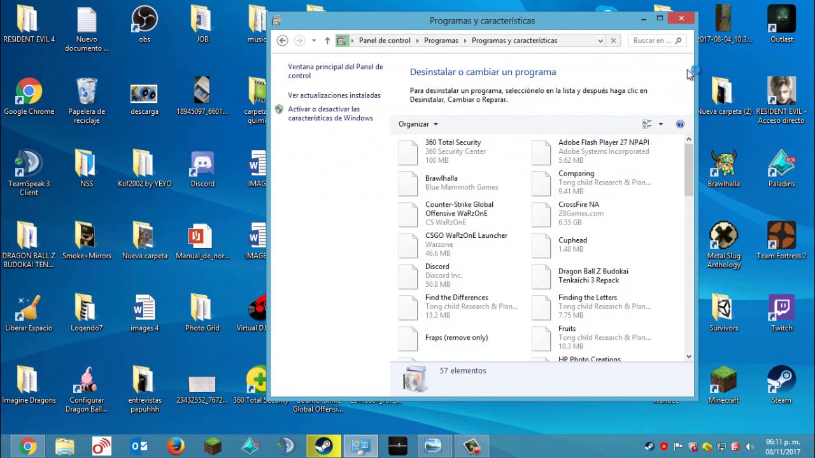
Task: Click the X button beside address bar
Action: [x=614, y=41]
